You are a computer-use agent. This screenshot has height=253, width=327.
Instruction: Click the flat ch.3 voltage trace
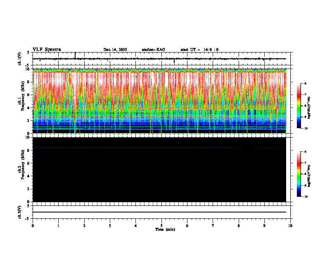tap(159, 212)
